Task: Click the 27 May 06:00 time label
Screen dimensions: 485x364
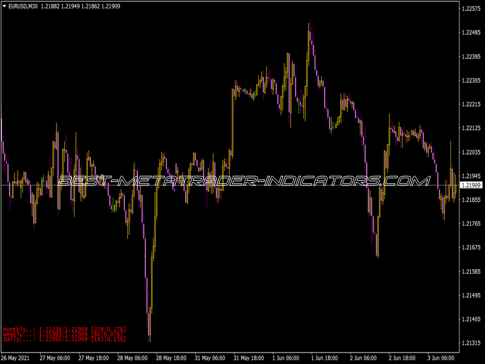Action: click(55, 358)
